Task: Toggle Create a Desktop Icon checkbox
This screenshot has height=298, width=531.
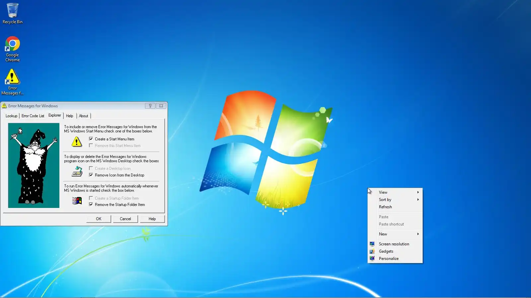Action: 91,169
